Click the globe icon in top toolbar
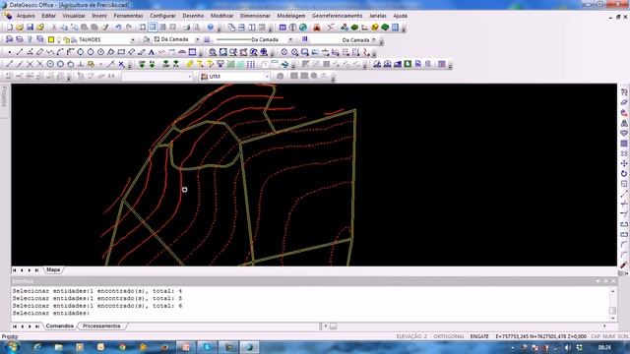The image size is (630, 354). [x=303, y=28]
